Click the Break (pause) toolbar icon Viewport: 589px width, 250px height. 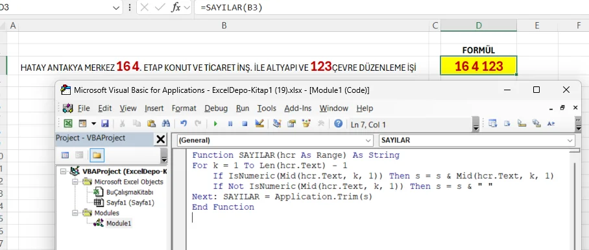tap(230, 124)
